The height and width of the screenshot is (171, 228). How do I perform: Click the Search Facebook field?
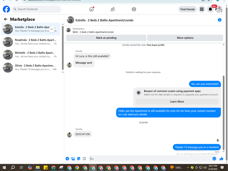click(x=36, y=9)
